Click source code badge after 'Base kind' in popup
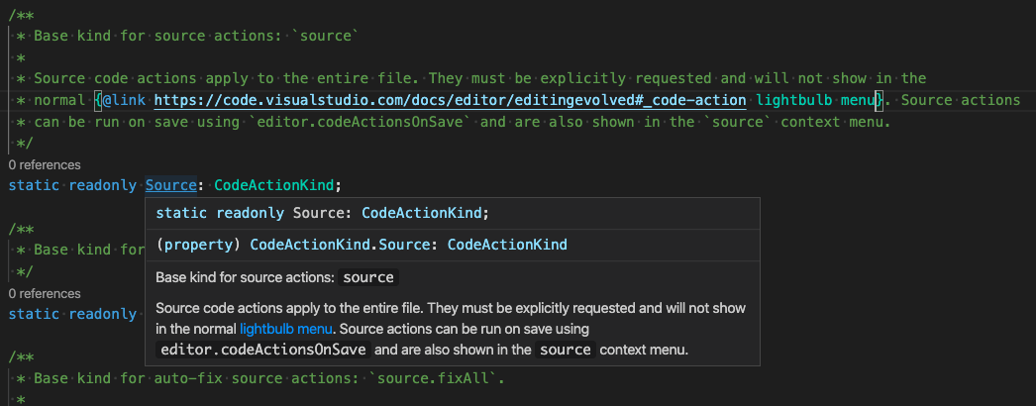The height and width of the screenshot is (406, 1036). [x=368, y=277]
